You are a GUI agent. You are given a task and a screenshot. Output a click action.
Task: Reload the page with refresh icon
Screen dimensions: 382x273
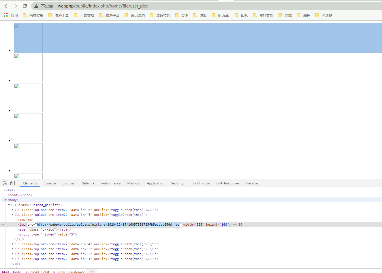[25, 6]
